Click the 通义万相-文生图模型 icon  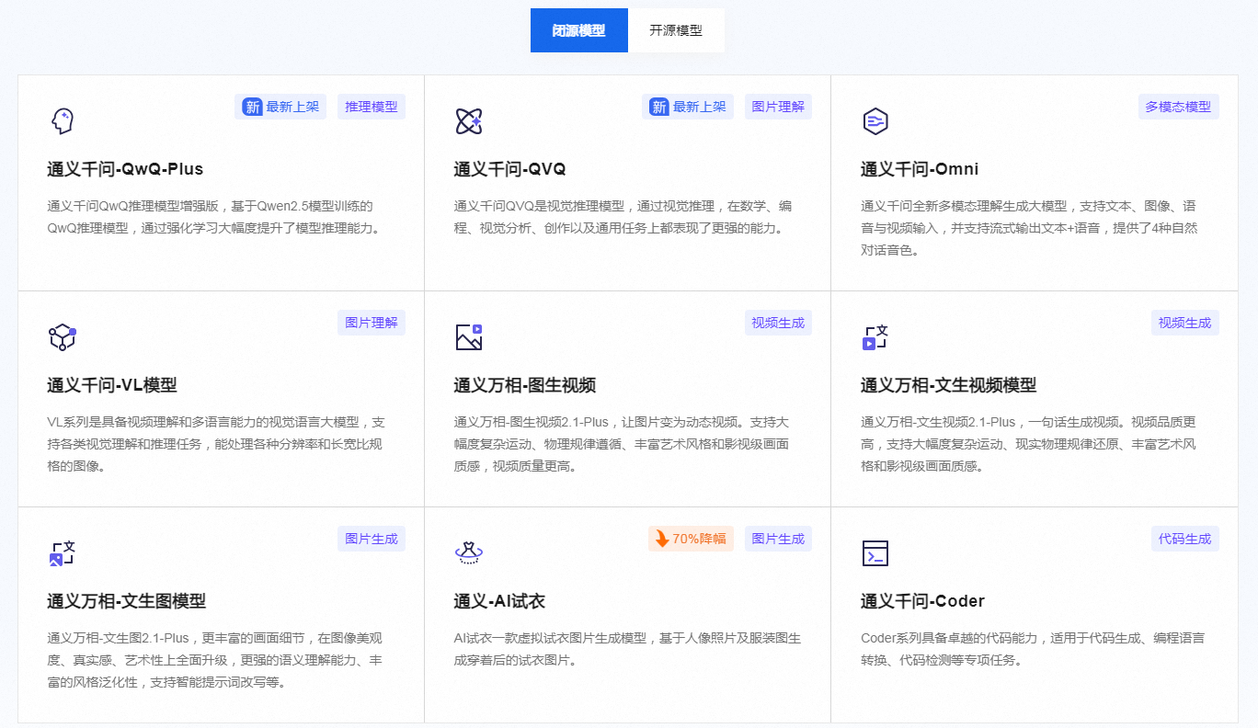[x=62, y=552]
